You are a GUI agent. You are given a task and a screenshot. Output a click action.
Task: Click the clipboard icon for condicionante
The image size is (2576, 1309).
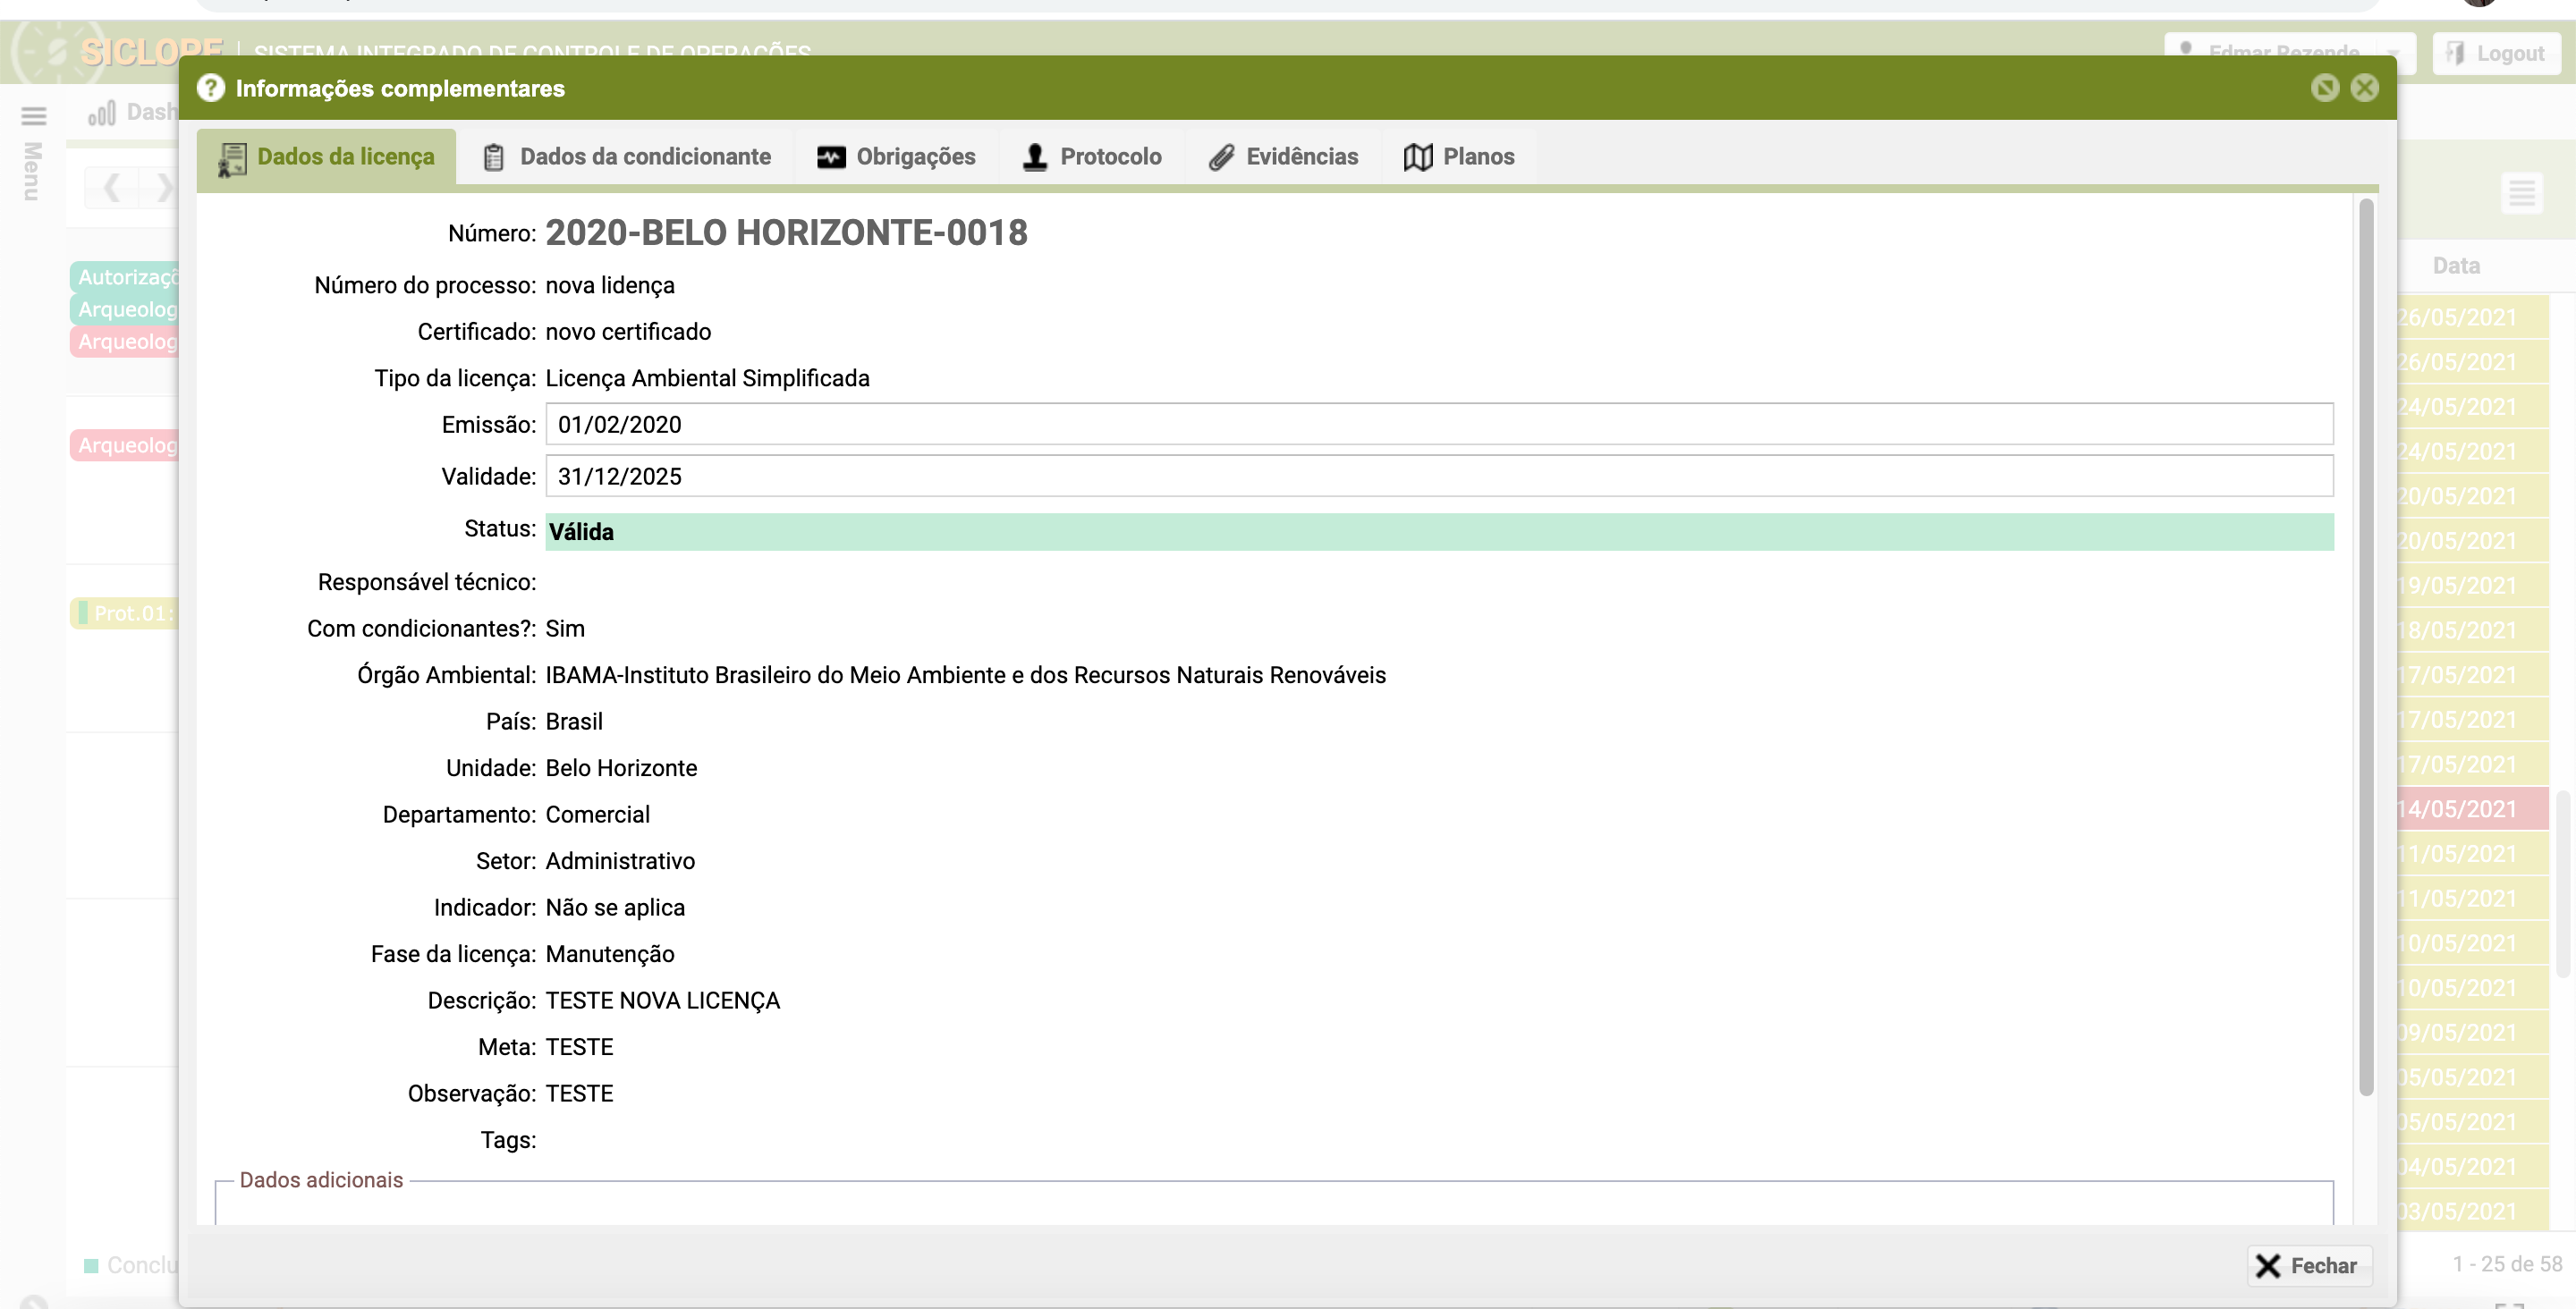pos(493,157)
